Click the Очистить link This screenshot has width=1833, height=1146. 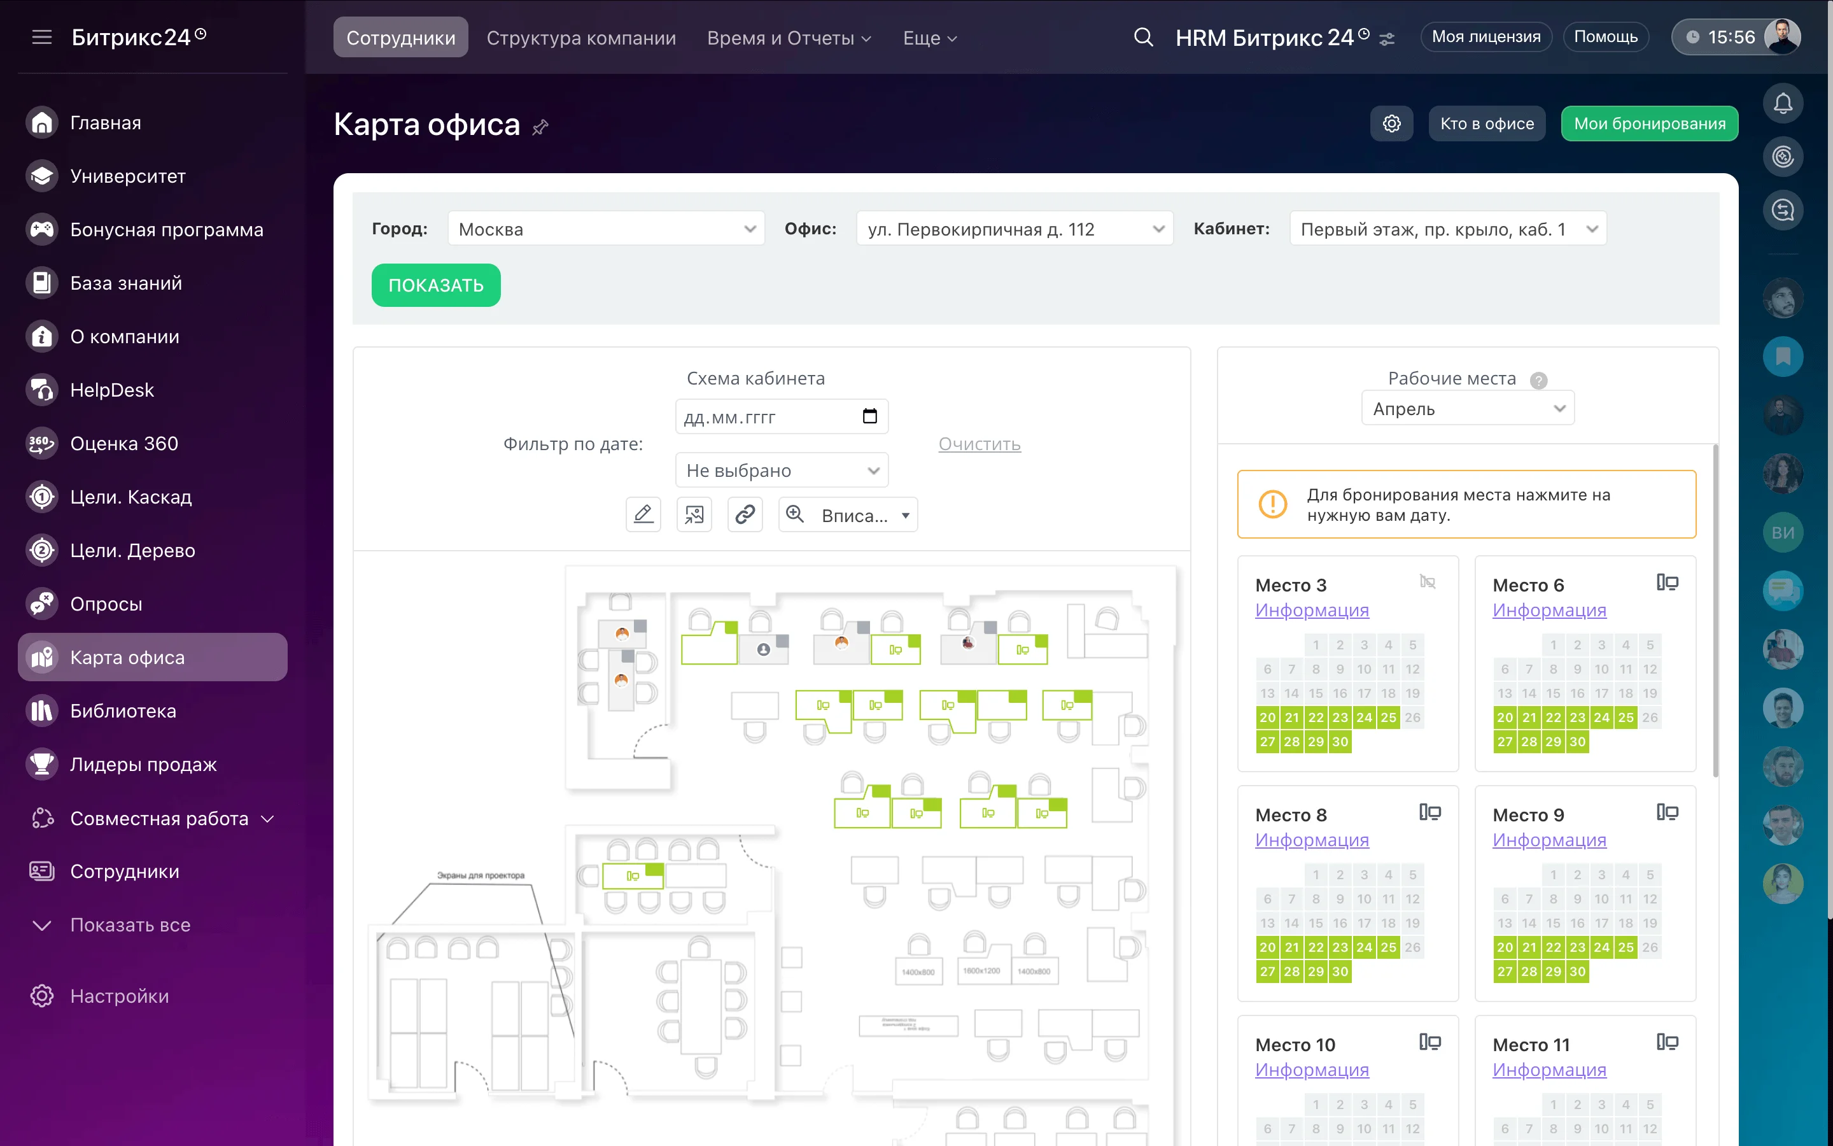click(x=979, y=443)
